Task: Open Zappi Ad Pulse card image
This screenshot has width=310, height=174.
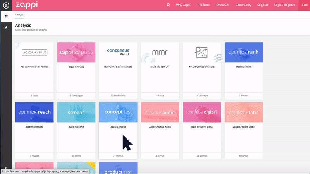Action: click(76, 52)
